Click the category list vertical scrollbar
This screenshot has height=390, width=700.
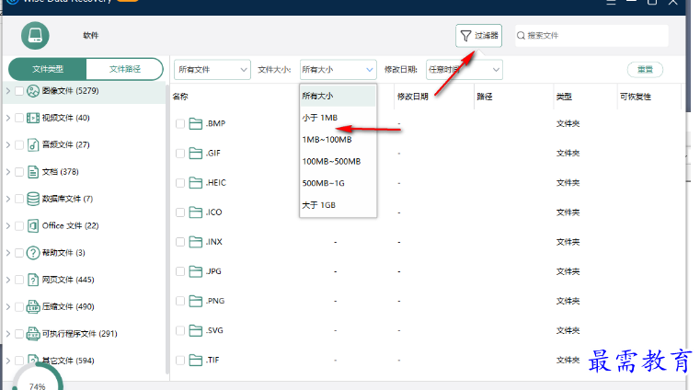(x=167, y=227)
